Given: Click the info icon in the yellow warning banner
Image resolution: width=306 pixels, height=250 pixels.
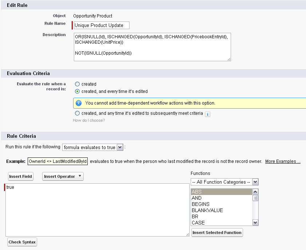Looking at the screenshot, I should coord(79,104).
